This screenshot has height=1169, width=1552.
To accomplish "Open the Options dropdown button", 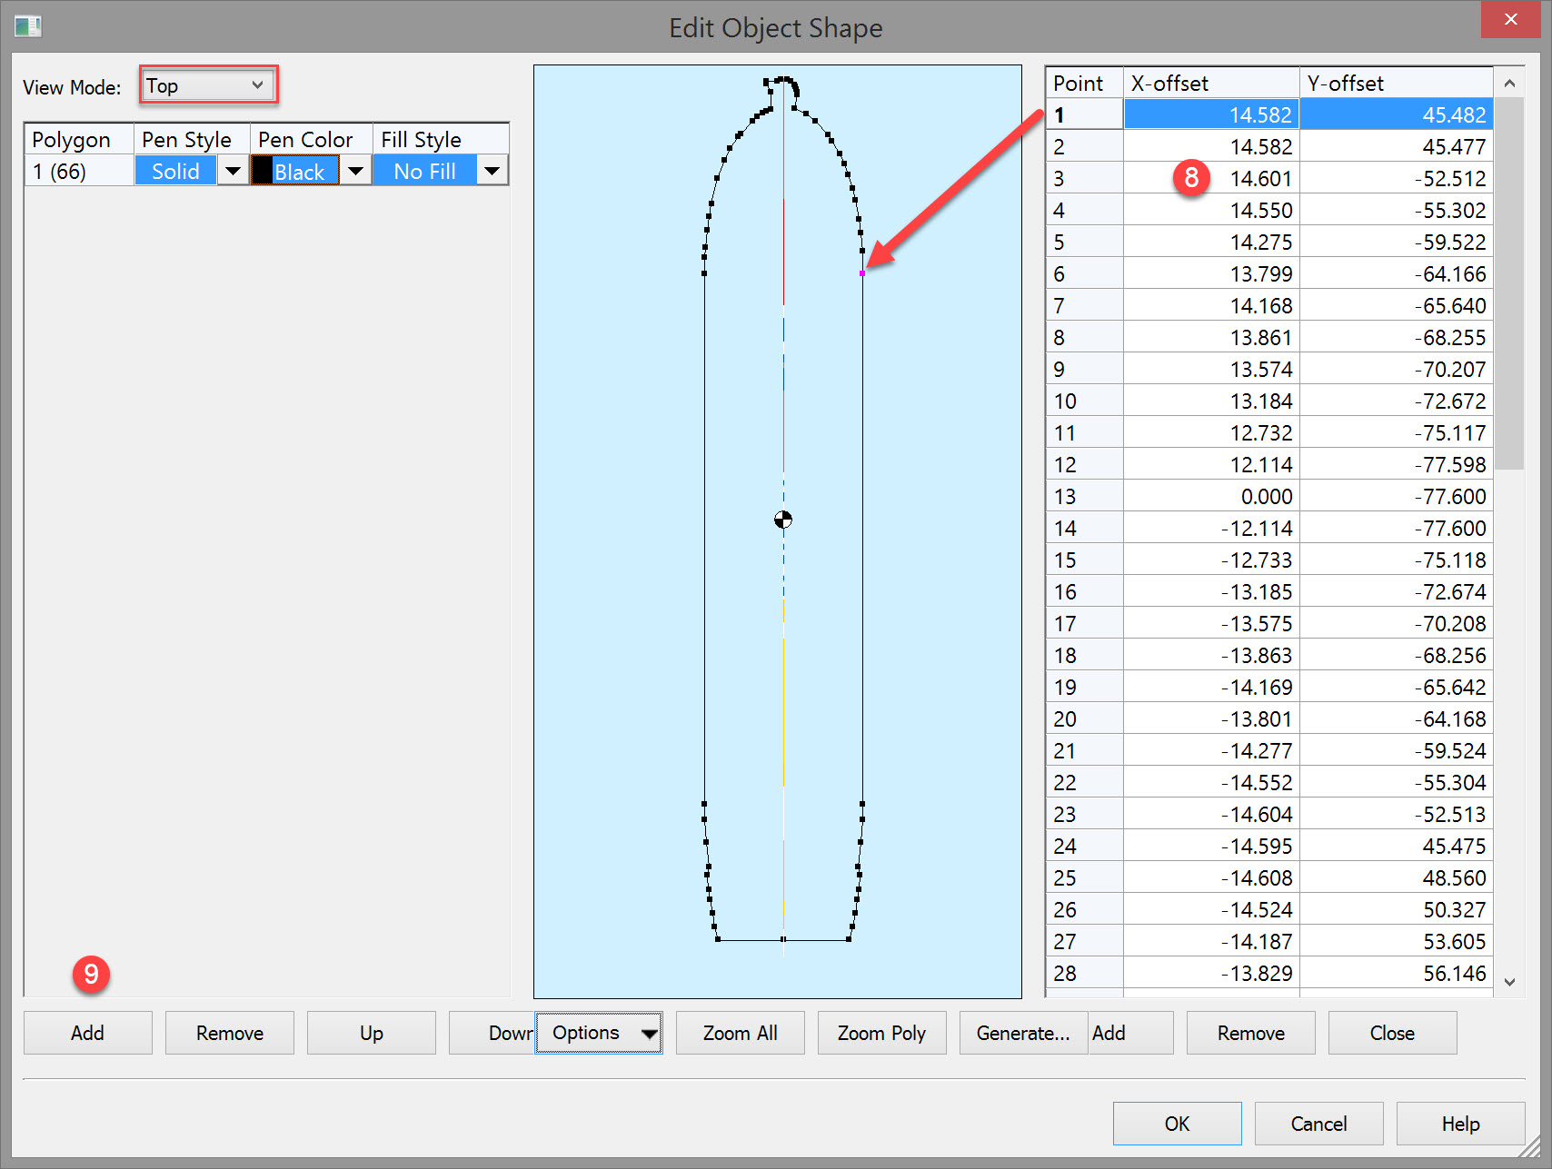I will click(599, 1033).
